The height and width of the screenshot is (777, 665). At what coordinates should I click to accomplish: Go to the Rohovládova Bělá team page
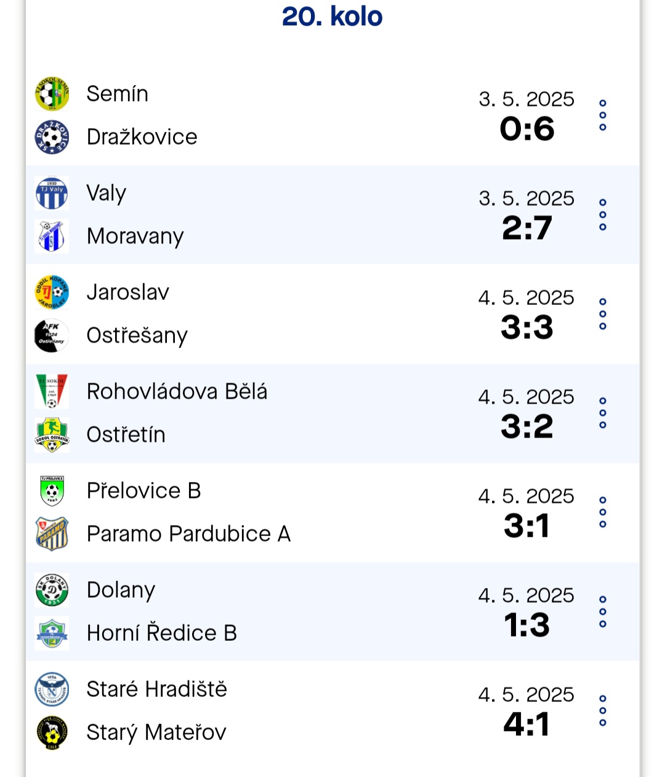(177, 392)
